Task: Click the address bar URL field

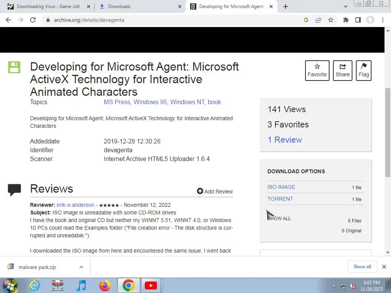Action: (172, 20)
